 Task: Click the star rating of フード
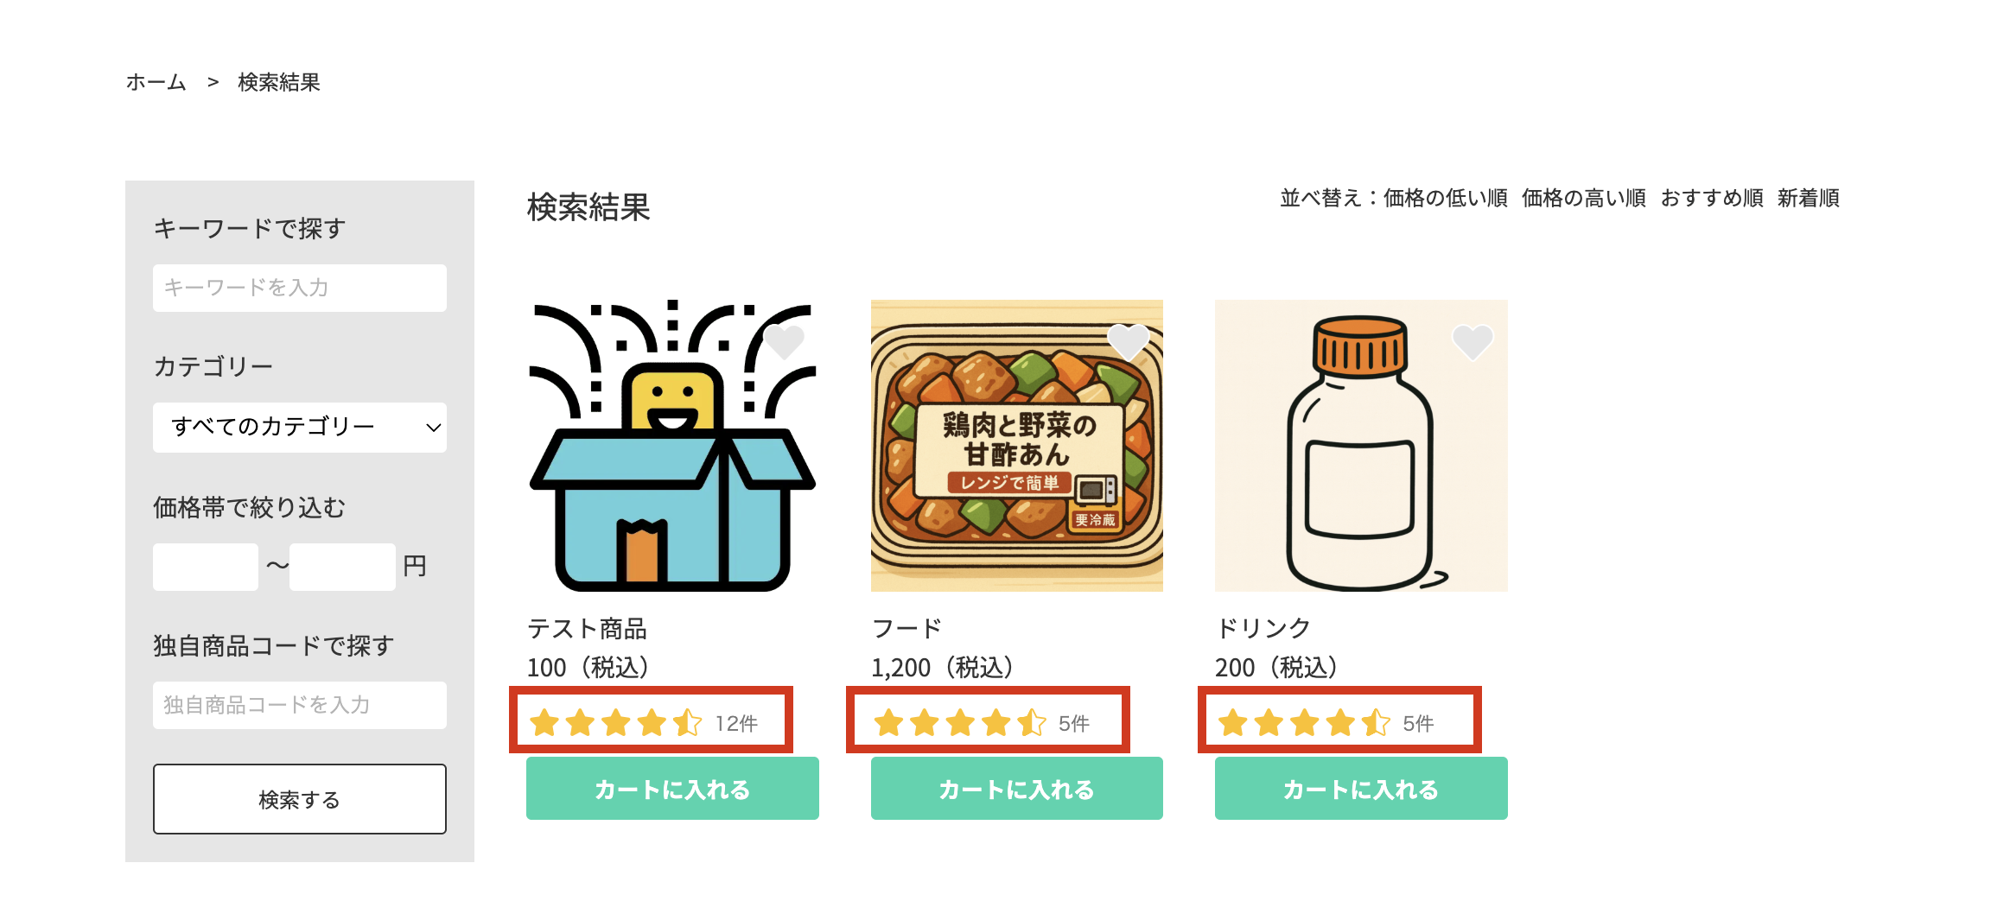tap(959, 722)
